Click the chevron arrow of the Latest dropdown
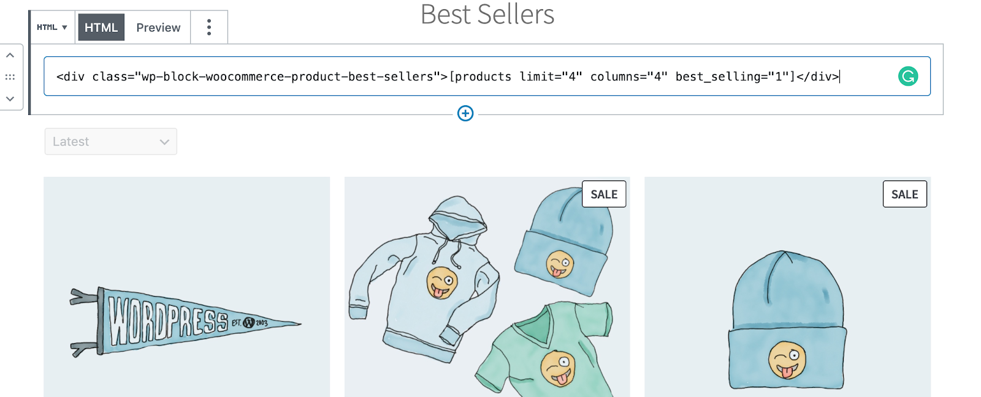The width and height of the screenshot is (981, 397). pos(164,142)
